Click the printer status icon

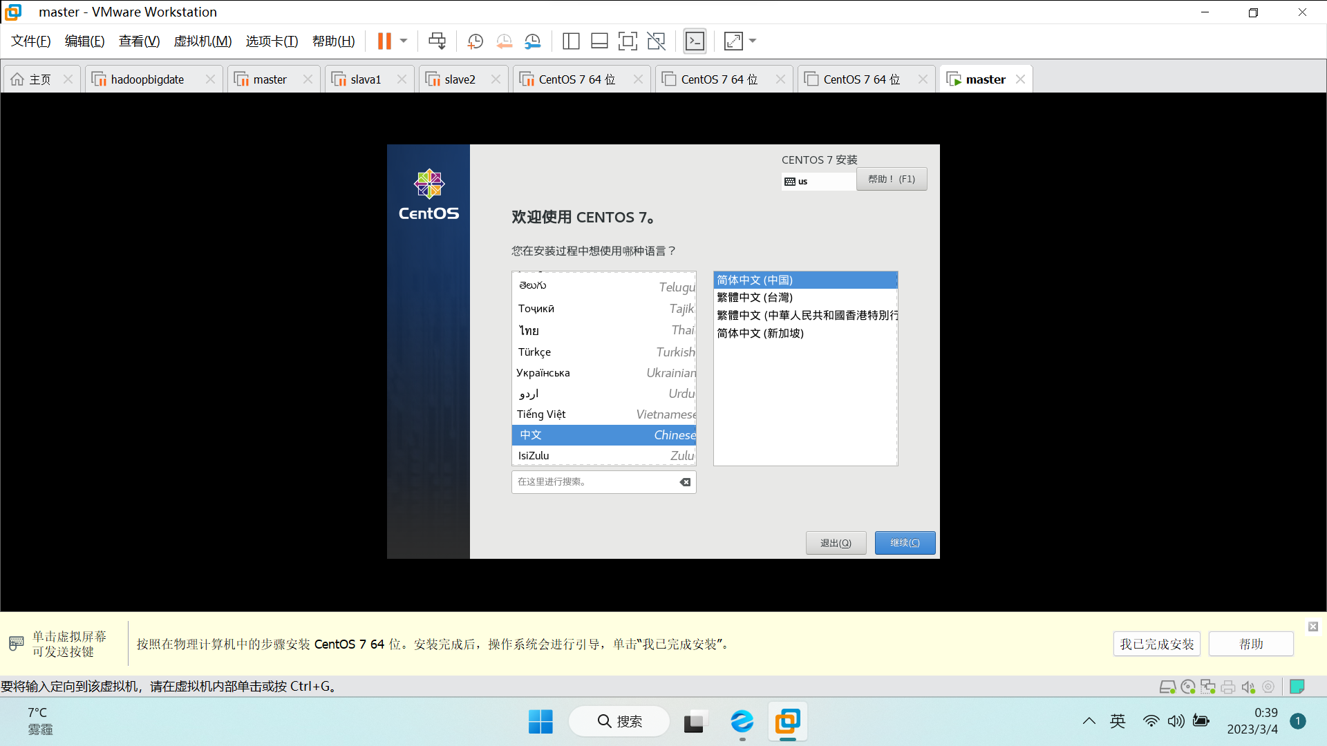point(1228,687)
